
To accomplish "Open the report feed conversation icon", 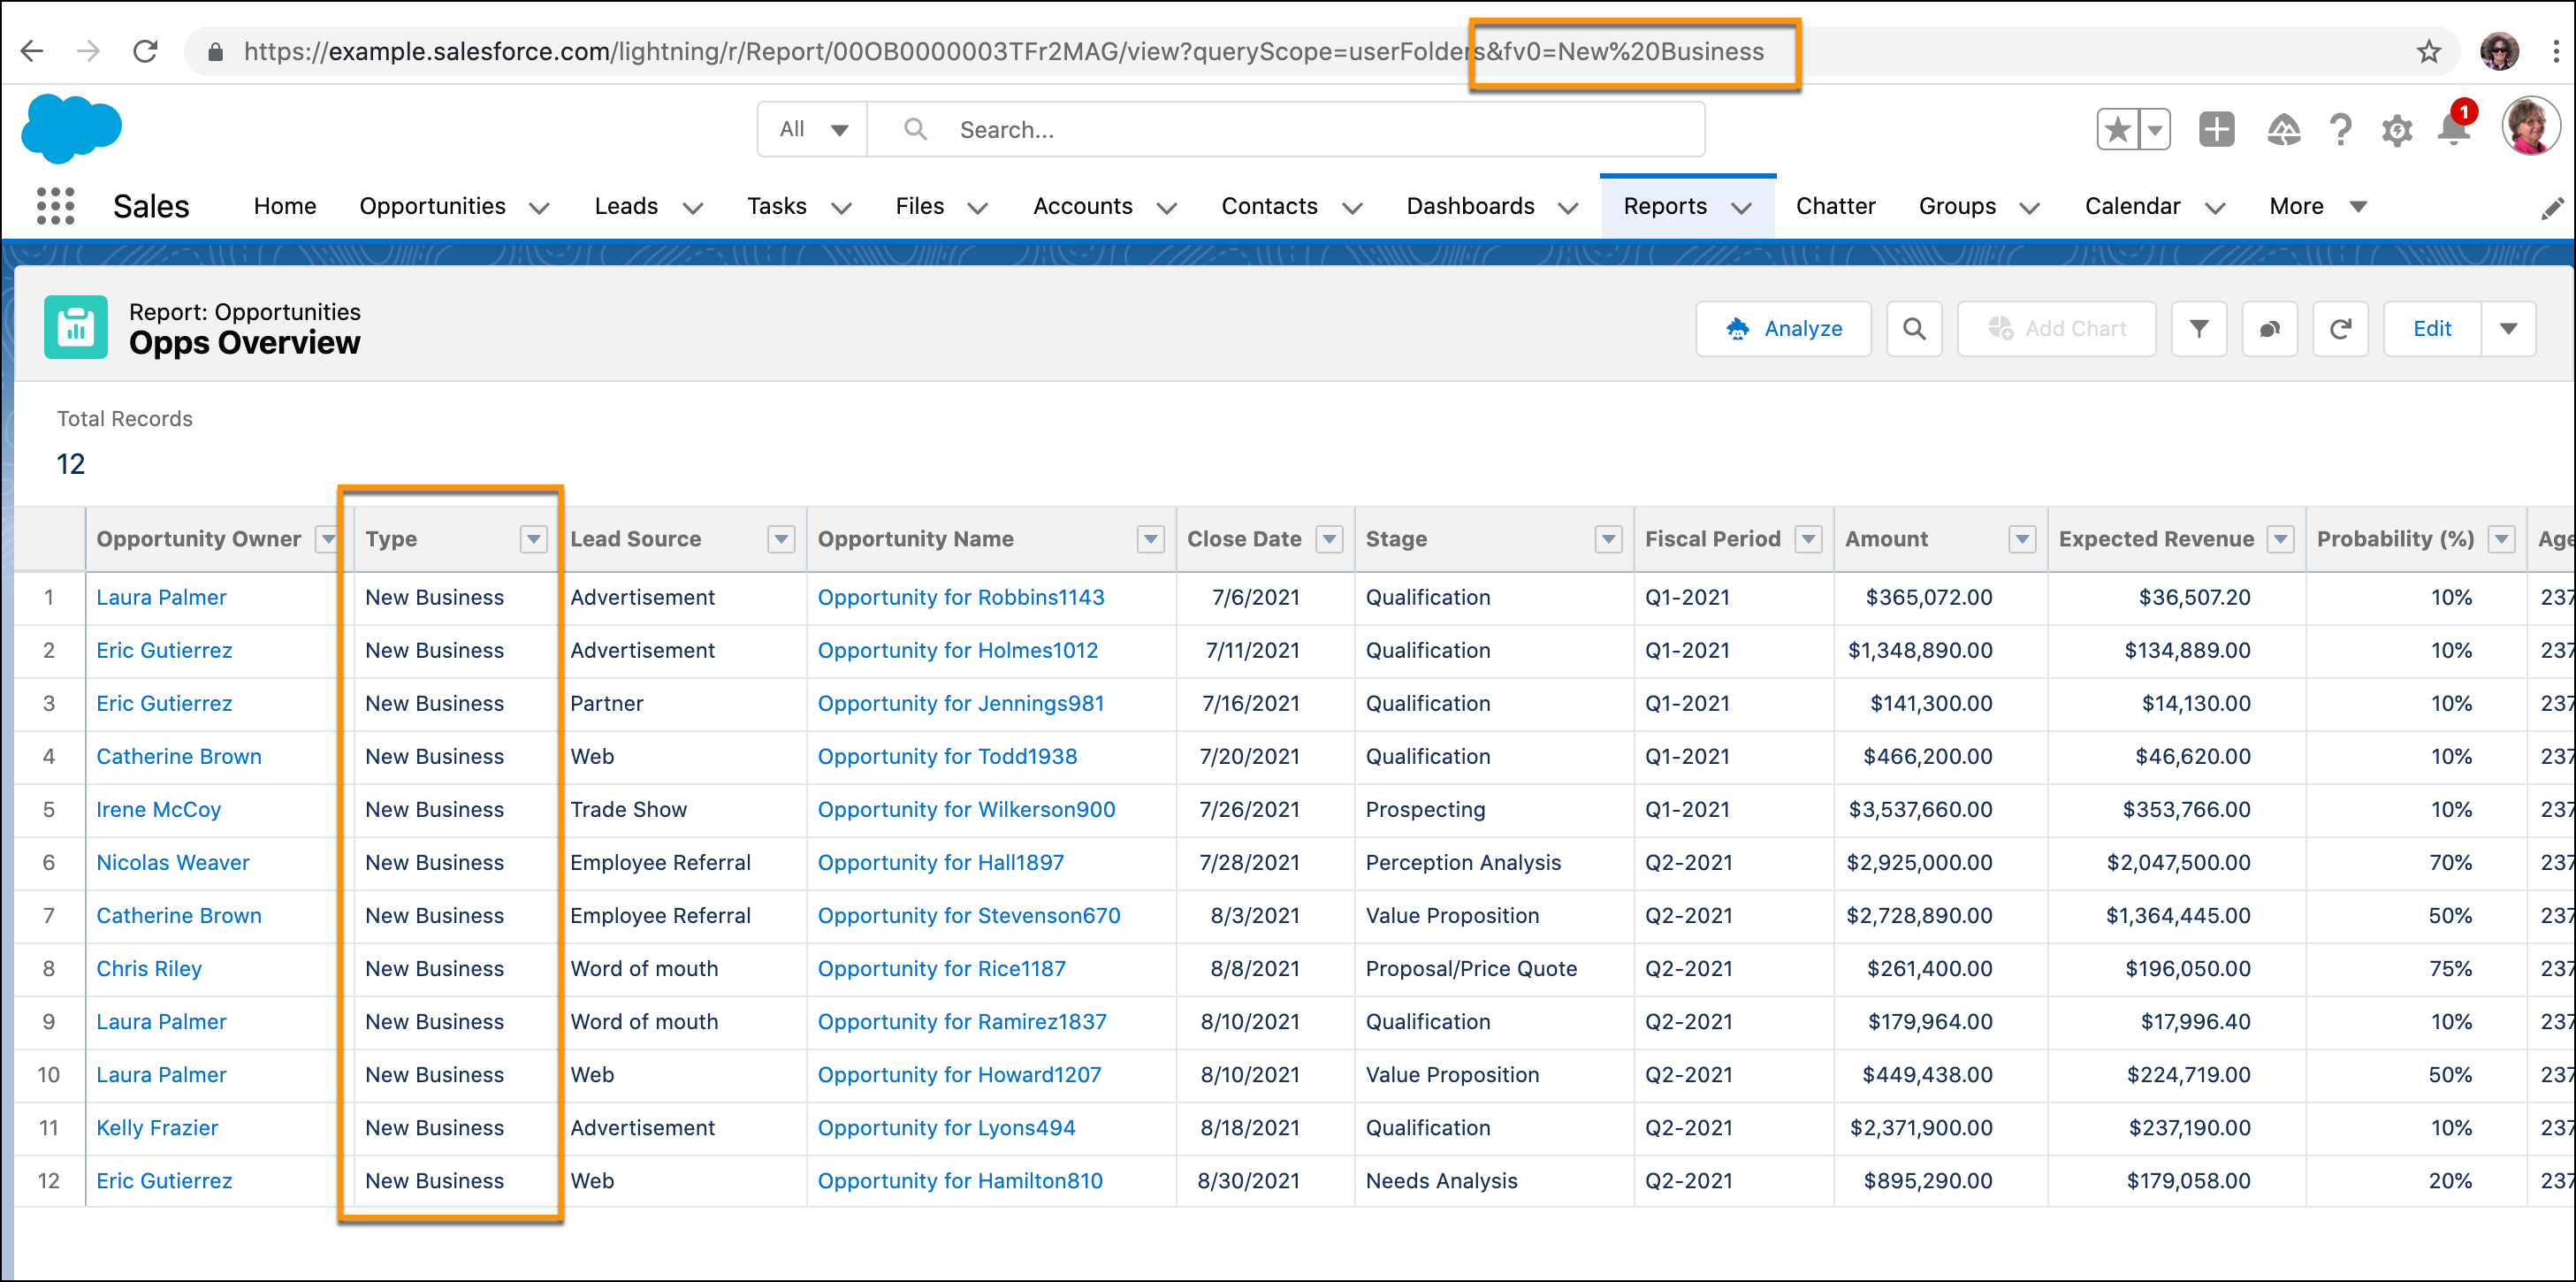I will (2269, 328).
